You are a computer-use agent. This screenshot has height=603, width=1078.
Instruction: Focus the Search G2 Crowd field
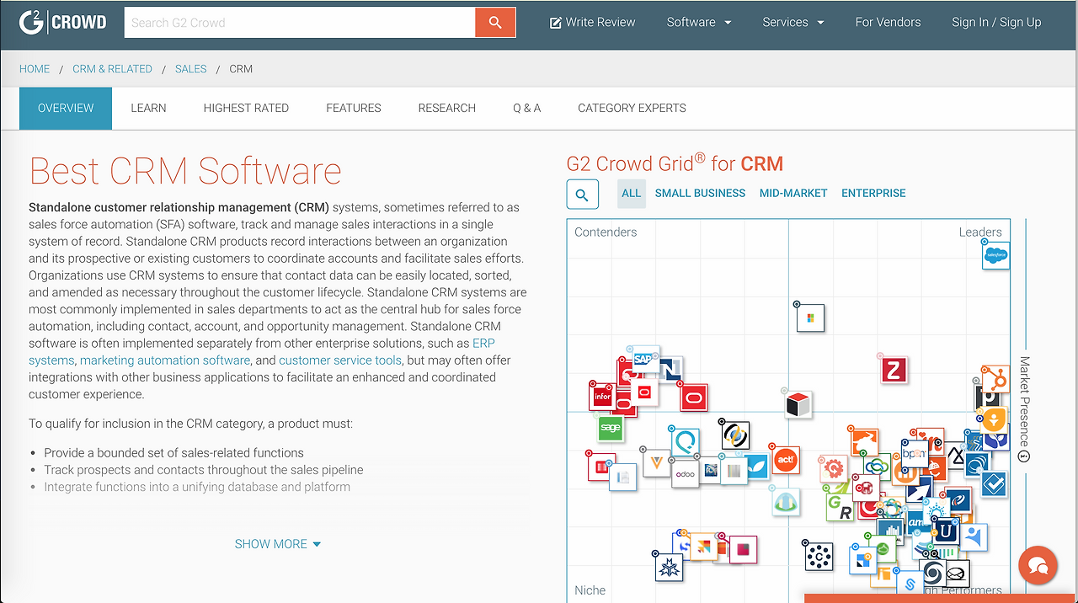(300, 23)
